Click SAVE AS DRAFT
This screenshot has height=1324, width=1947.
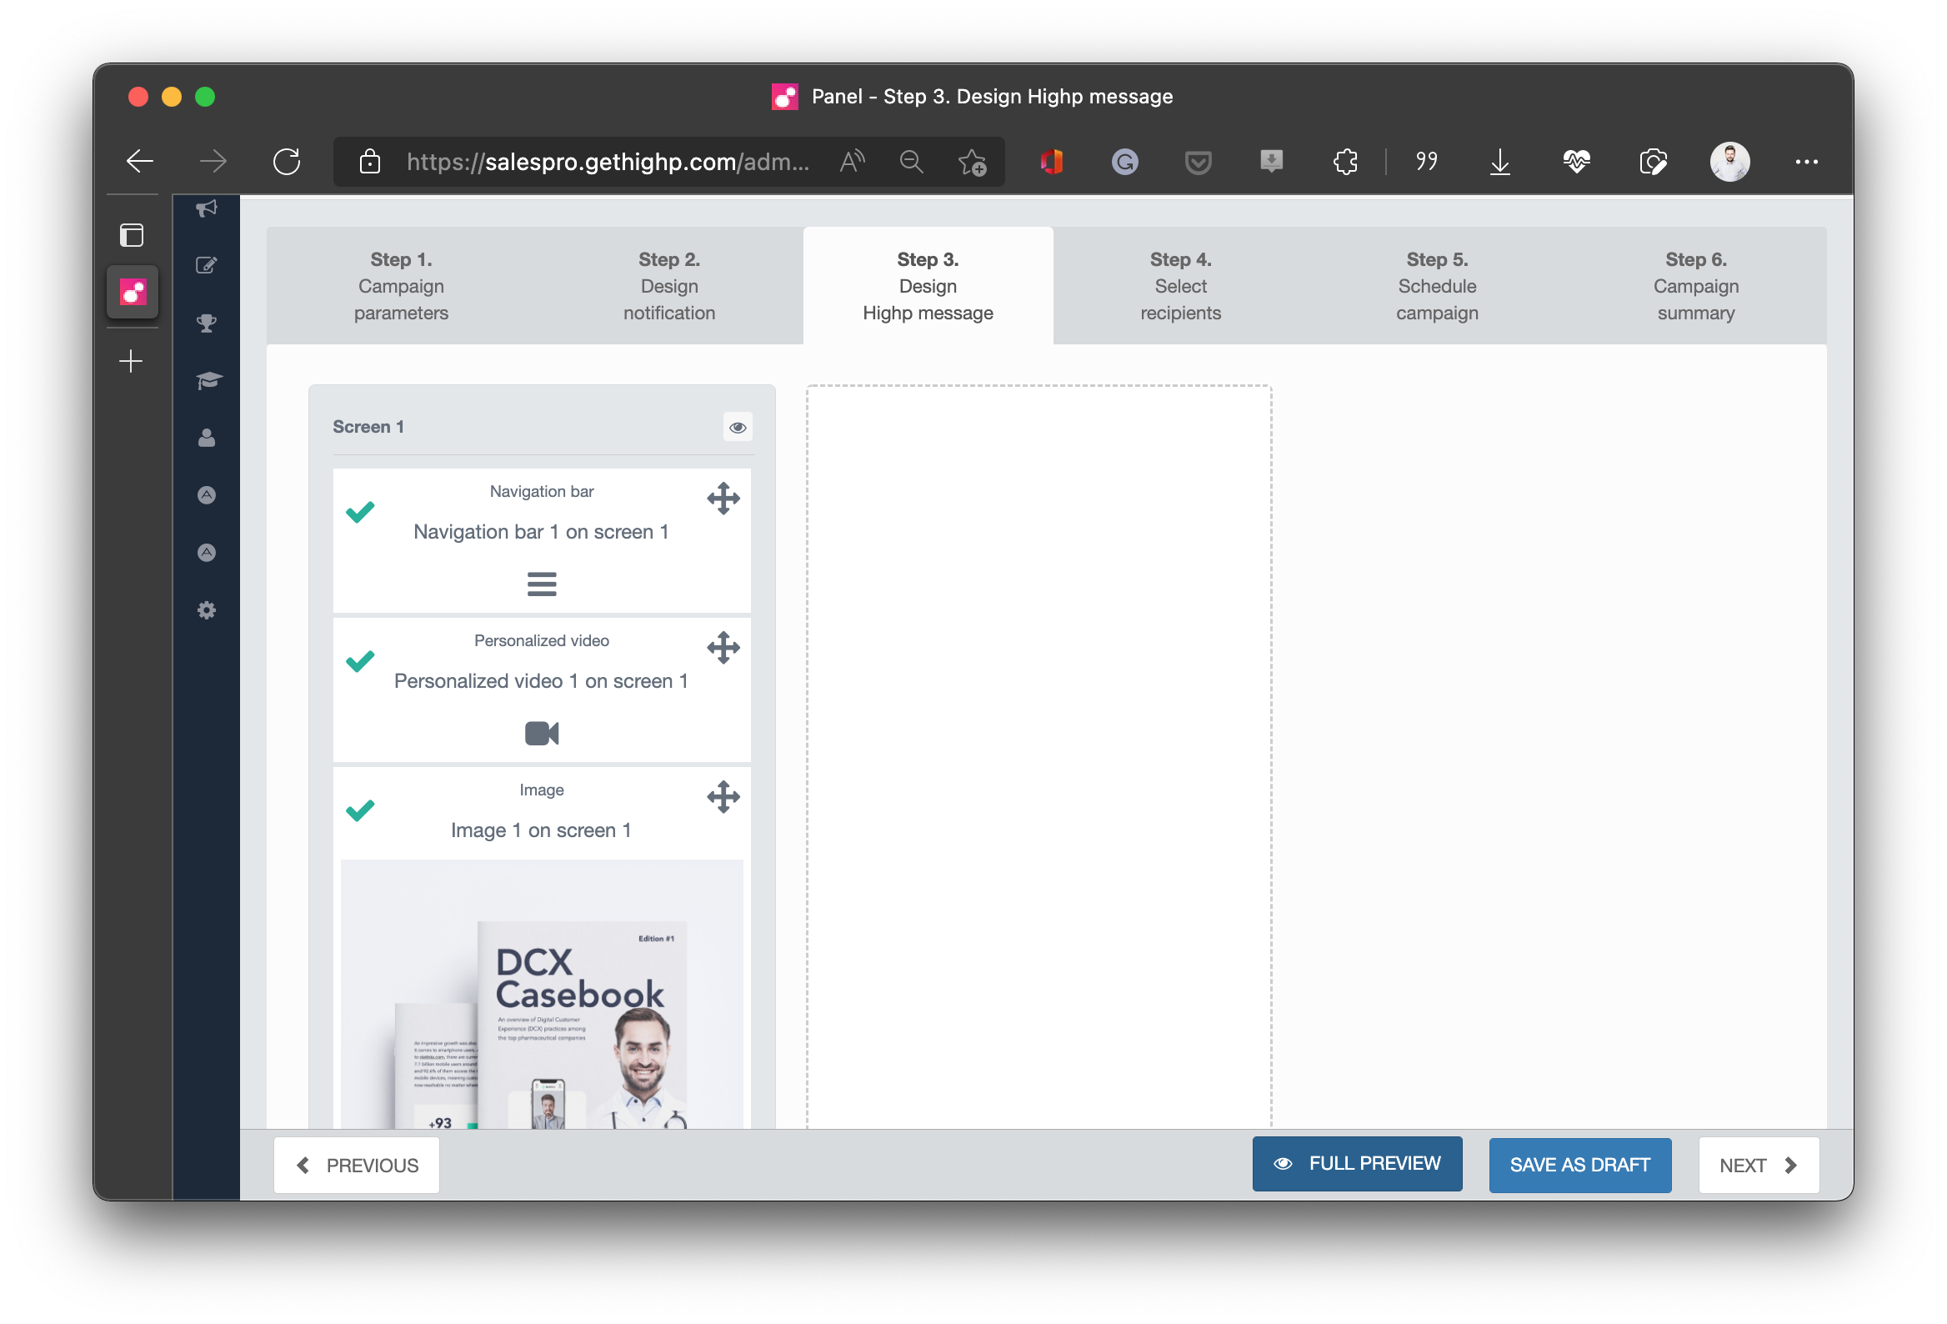(1579, 1165)
